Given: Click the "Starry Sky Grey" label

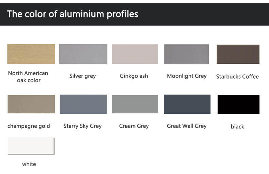Looking at the screenshot, I should click(x=82, y=126).
